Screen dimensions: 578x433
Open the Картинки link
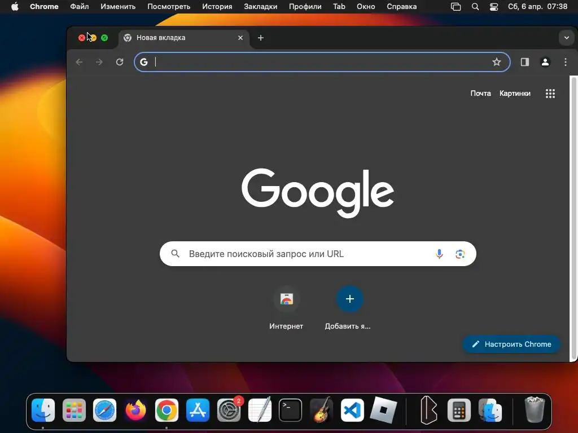[x=515, y=94]
